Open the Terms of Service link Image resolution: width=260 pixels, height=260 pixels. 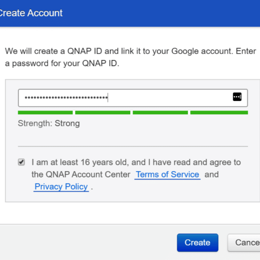point(167,175)
